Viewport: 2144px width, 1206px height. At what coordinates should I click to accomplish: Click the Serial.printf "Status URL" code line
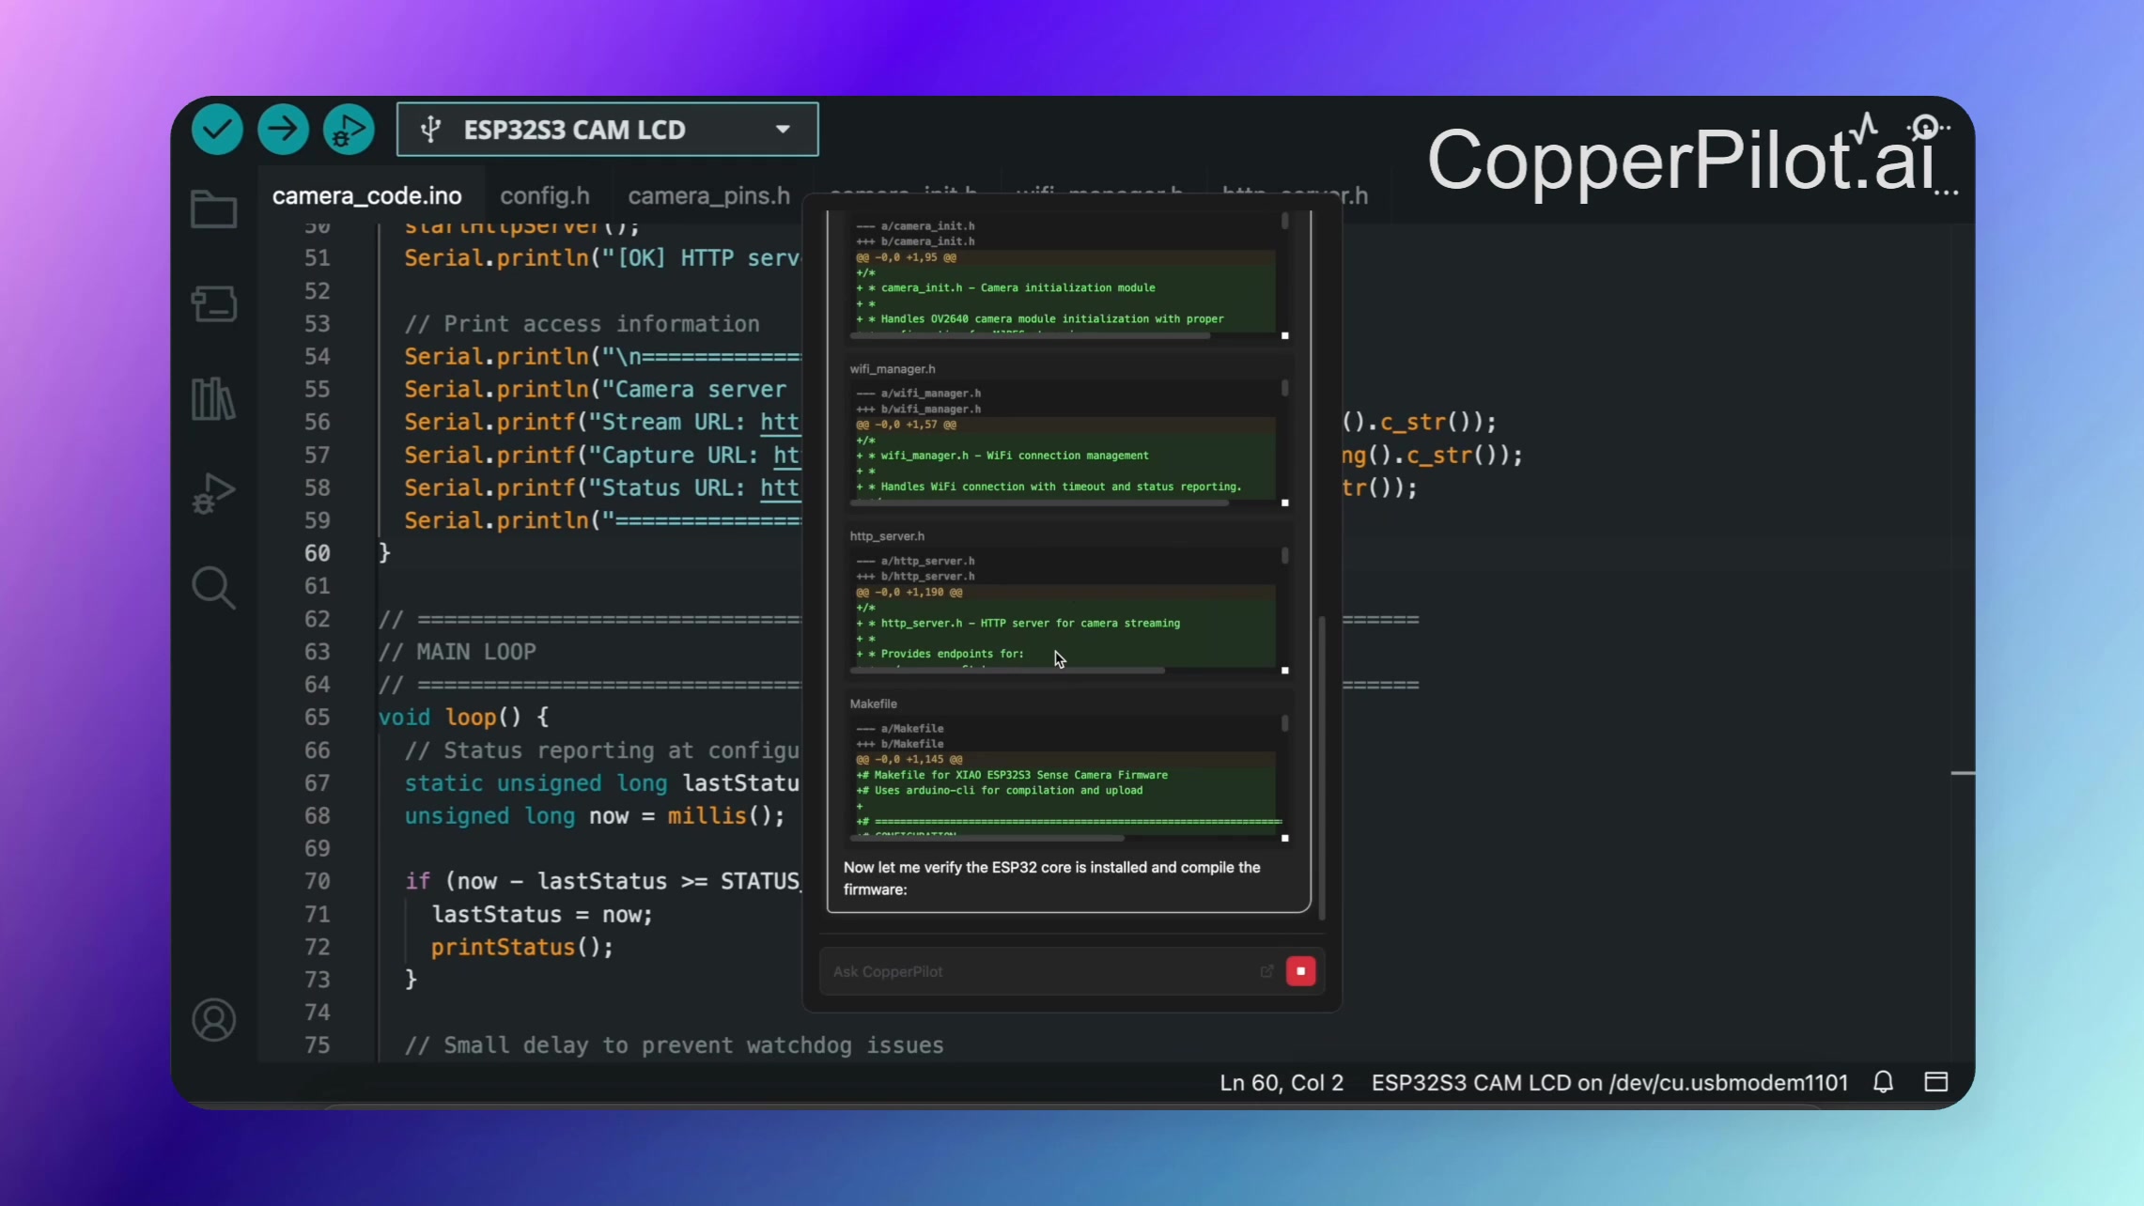click(x=602, y=488)
